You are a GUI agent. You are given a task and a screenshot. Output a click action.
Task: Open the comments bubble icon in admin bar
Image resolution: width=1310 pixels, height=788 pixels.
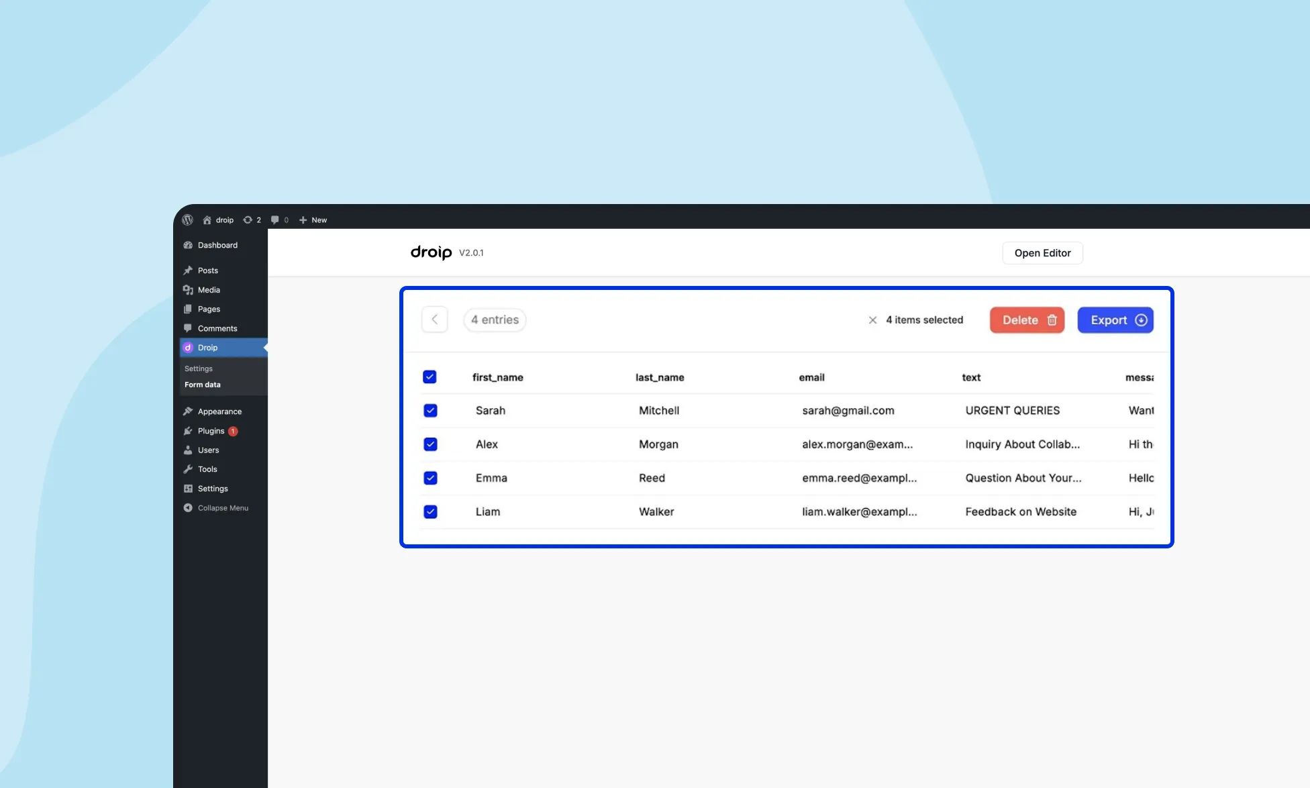click(x=274, y=220)
